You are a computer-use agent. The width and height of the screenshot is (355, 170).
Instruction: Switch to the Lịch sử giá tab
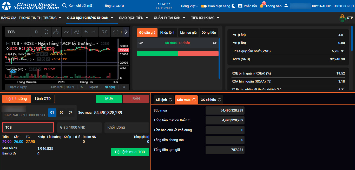[x=188, y=32]
